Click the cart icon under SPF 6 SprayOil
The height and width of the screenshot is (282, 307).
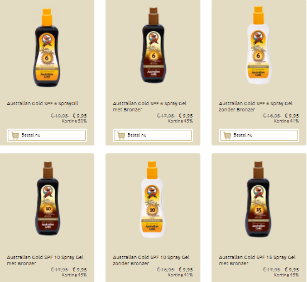point(15,135)
